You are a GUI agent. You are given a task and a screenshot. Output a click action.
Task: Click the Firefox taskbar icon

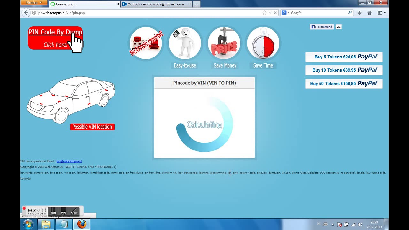[81, 224]
